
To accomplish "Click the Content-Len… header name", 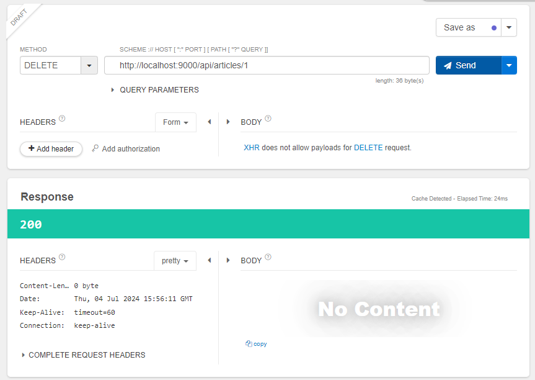I will tap(45, 286).
